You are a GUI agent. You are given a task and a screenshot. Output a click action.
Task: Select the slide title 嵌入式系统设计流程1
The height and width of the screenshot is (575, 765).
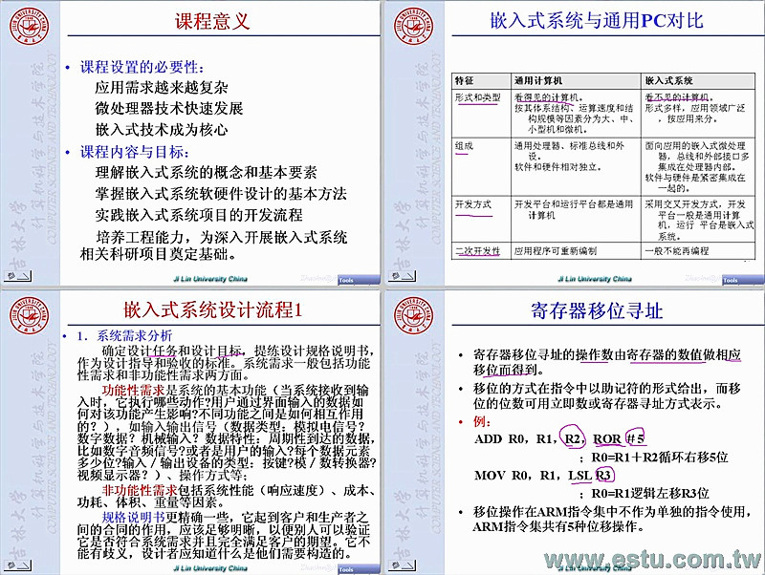213,309
